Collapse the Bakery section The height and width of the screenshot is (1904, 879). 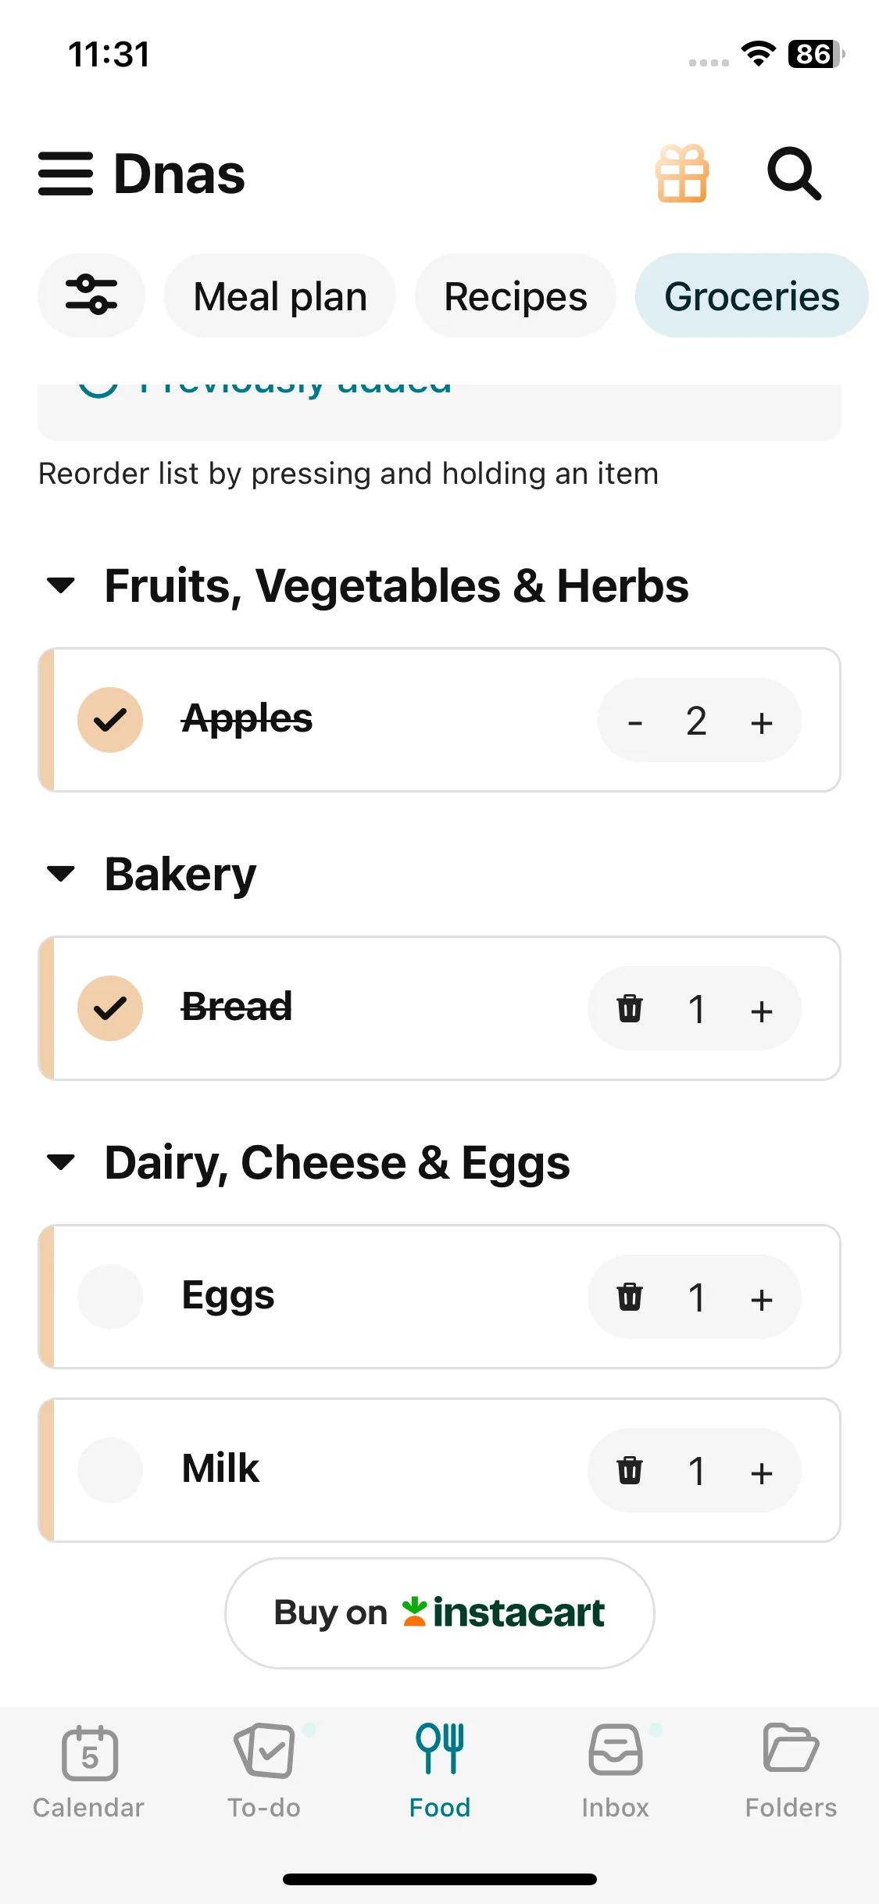pos(61,874)
